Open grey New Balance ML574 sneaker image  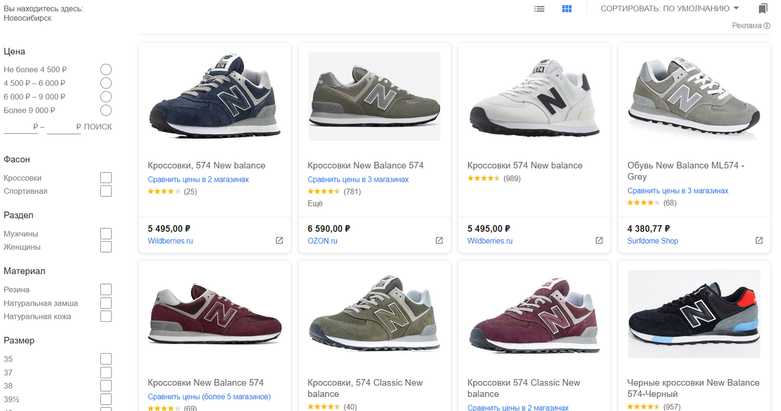tap(694, 96)
